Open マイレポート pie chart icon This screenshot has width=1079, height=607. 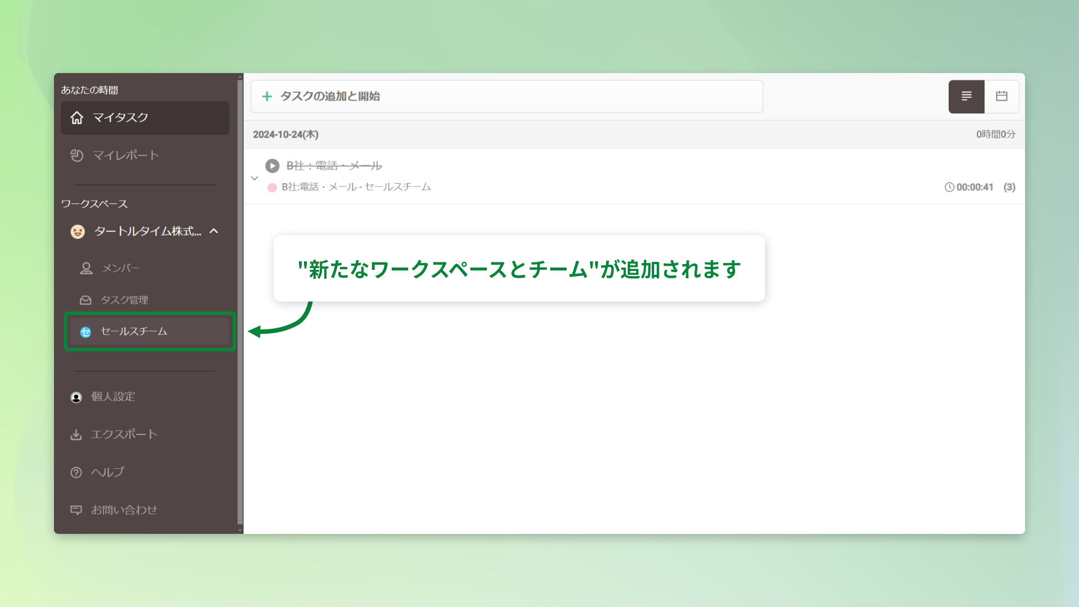pos(77,155)
